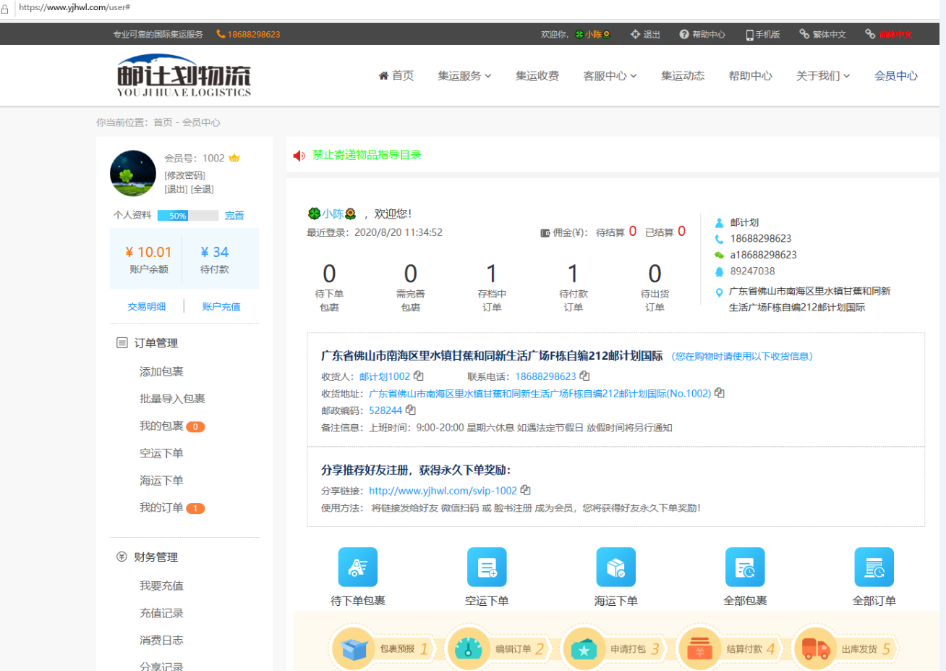Switch language to 简体中文

889,34
